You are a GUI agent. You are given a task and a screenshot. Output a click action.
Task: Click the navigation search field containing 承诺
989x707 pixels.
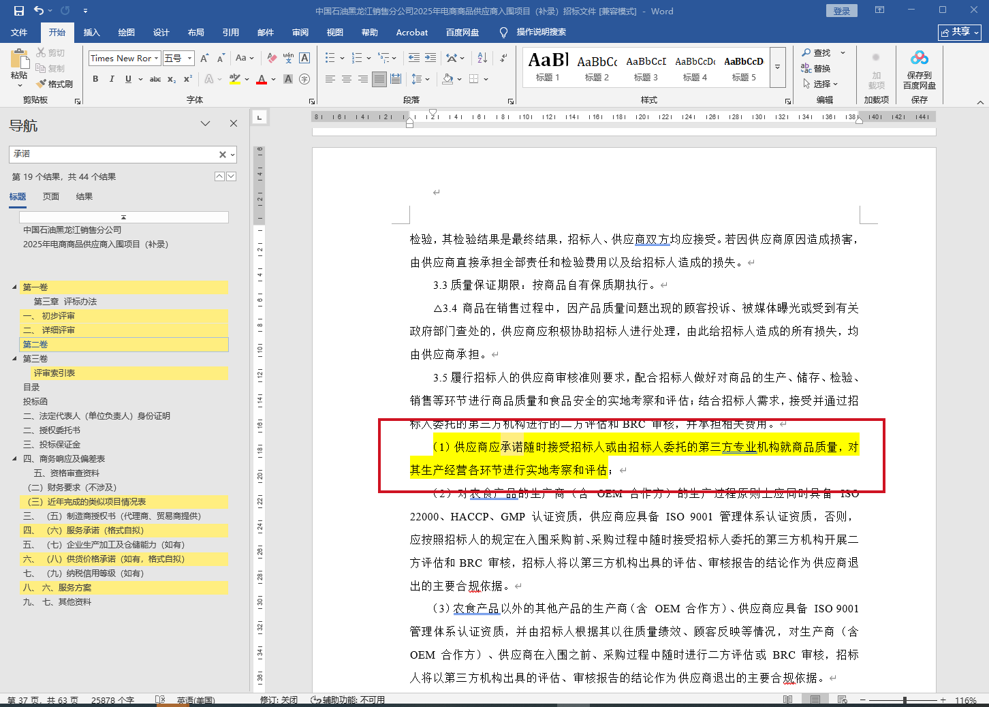click(113, 155)
